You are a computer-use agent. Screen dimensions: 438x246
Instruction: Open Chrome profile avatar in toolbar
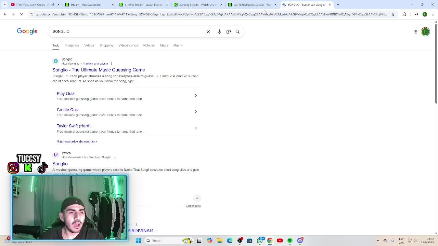(x=425, y=14)
